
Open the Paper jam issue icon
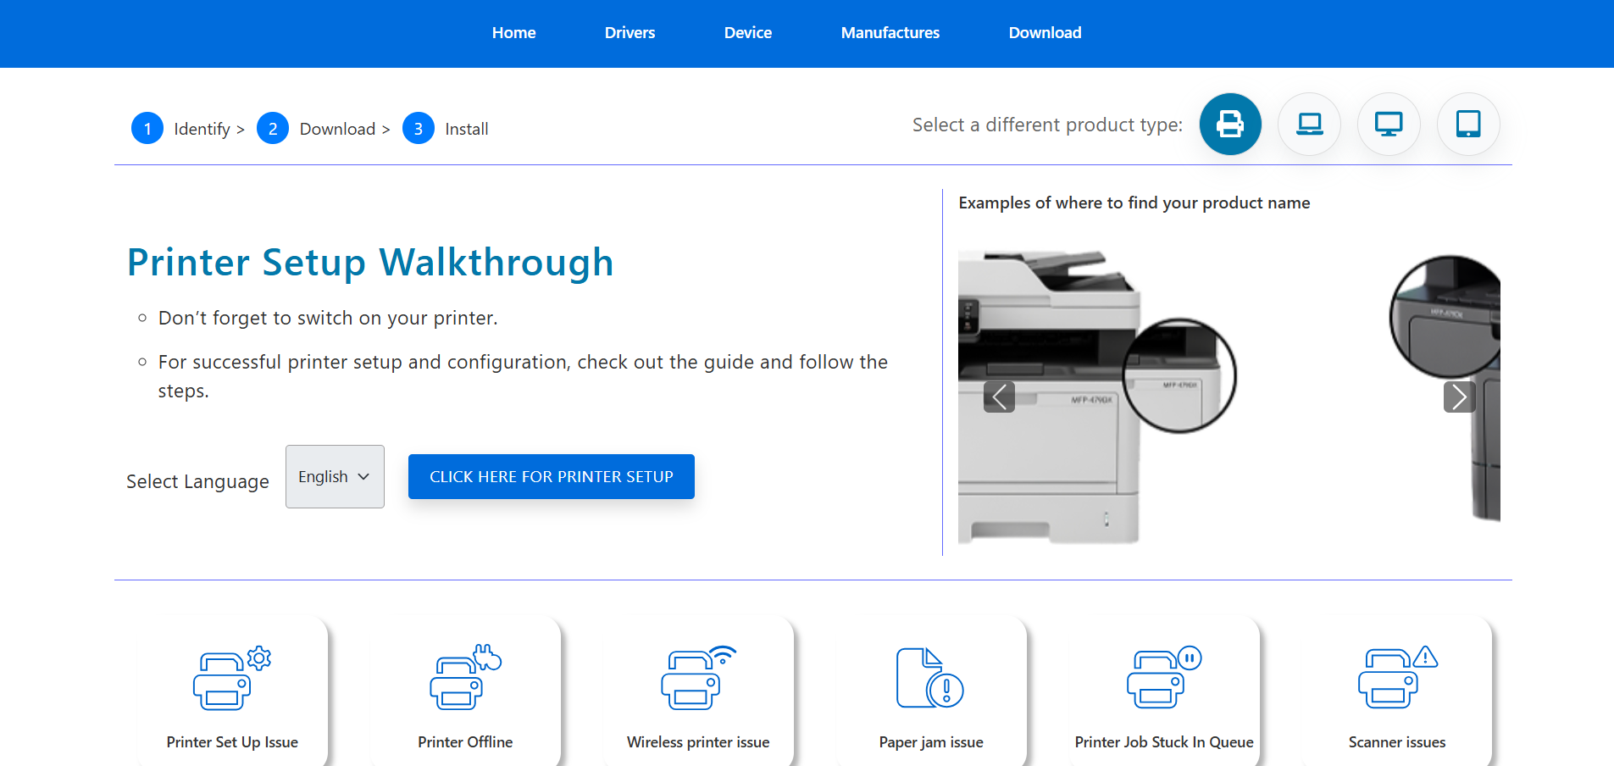(930, 678)
